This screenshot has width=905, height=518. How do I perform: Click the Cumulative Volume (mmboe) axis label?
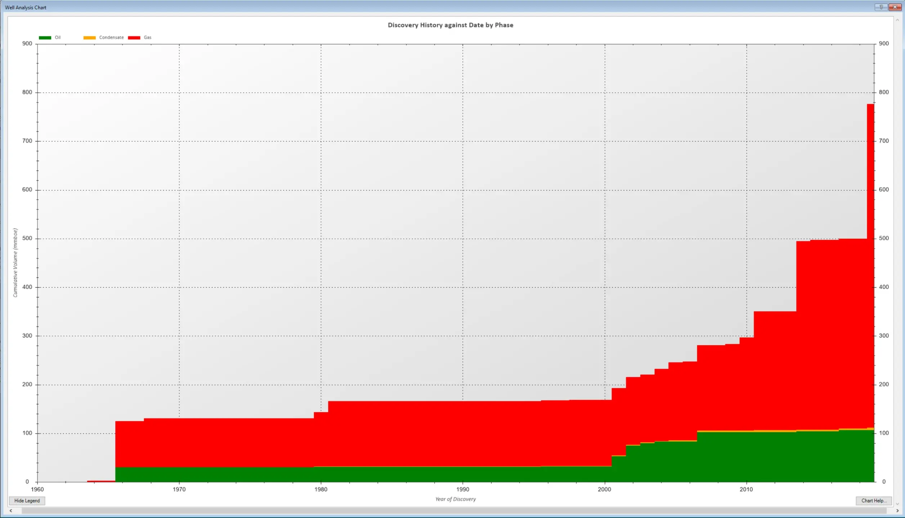coord(15,263)
